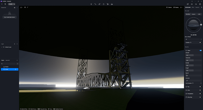Collapse the Sky Light section
The image size is (203, 110).
[x=201, y=11]
